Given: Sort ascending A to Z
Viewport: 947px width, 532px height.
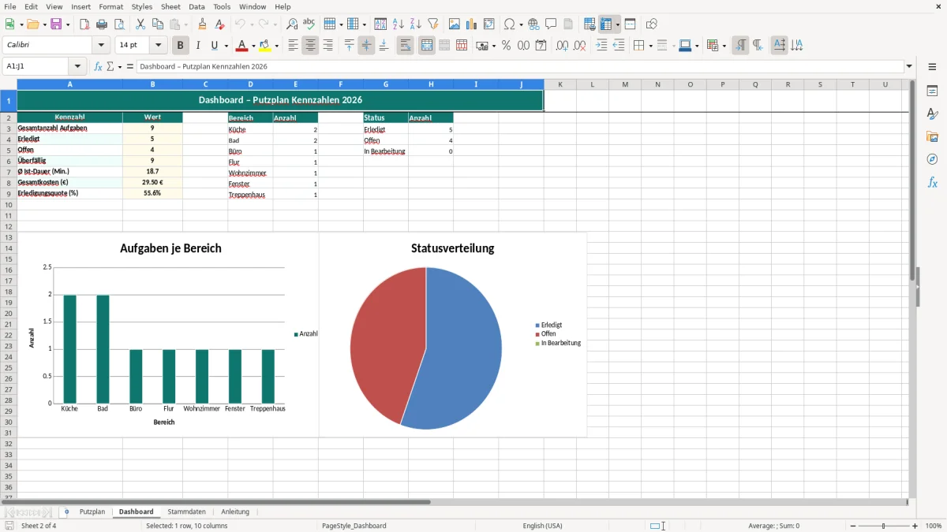Looking at the screenshot, I should pos(399,24).
